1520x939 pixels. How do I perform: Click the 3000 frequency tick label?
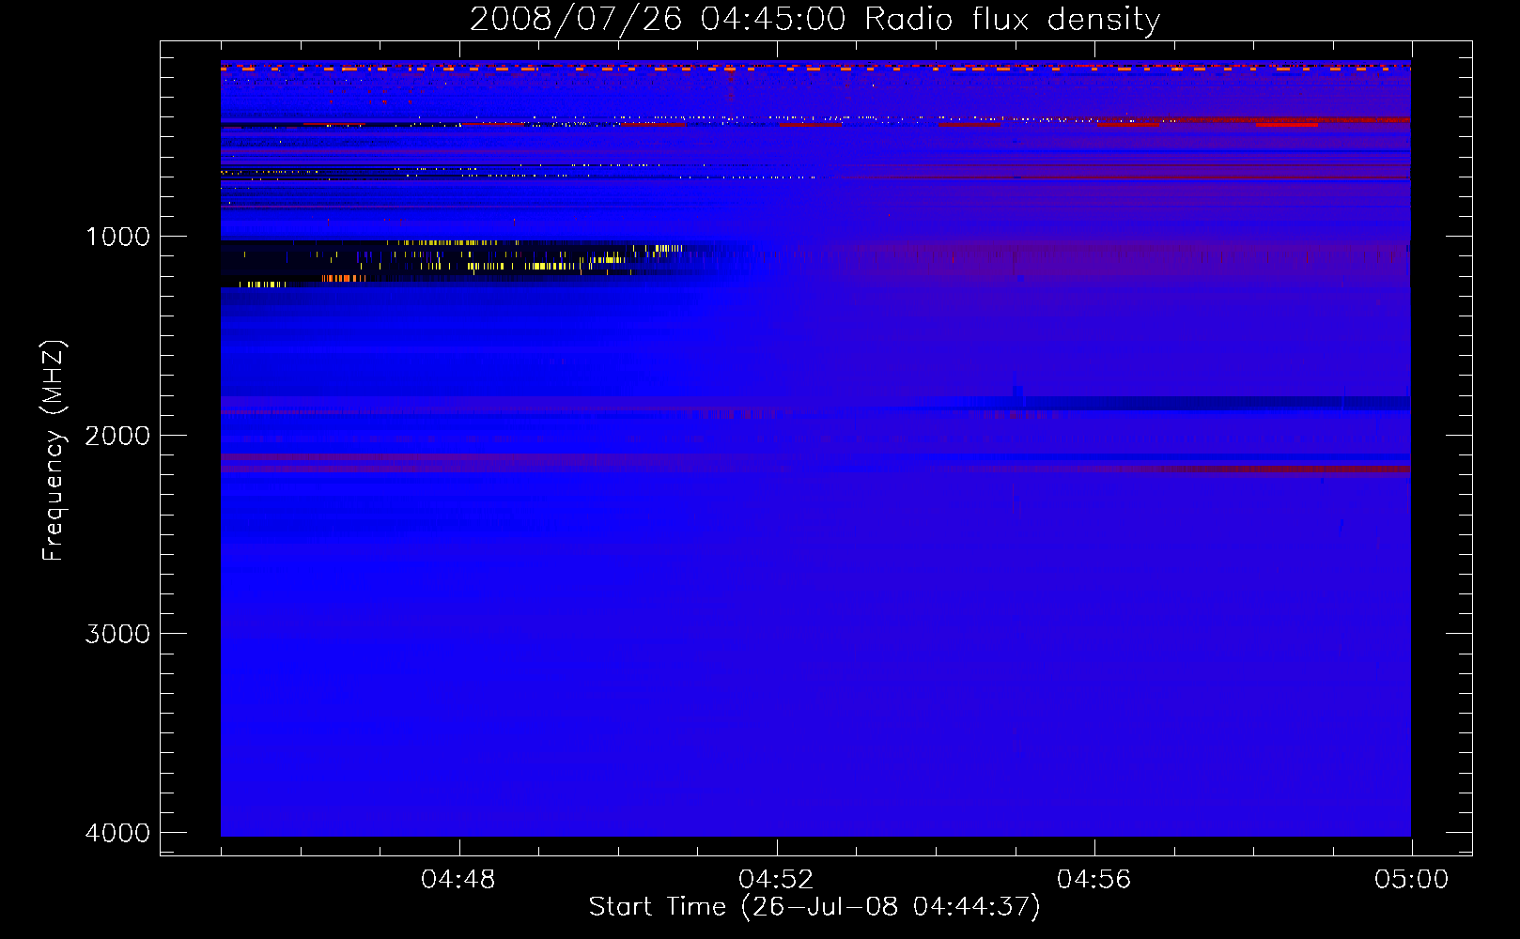coord(117,634)
